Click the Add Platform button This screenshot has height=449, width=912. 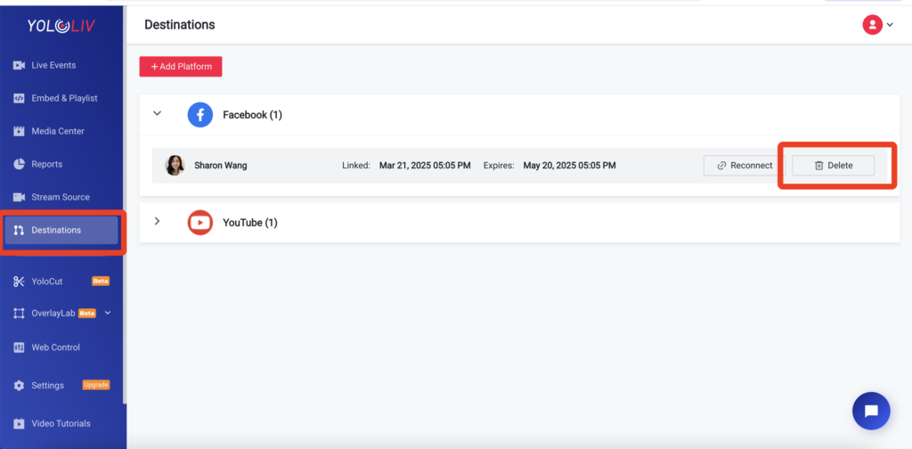pyautogui.click(x=181, y=66)
